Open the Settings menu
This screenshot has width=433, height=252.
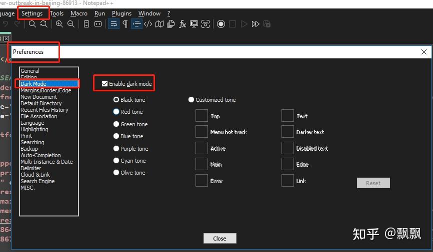coord(32,13)
